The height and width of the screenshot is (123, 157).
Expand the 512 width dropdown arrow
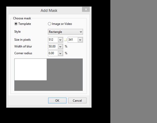pyautogui.click(x=60, y=40)
